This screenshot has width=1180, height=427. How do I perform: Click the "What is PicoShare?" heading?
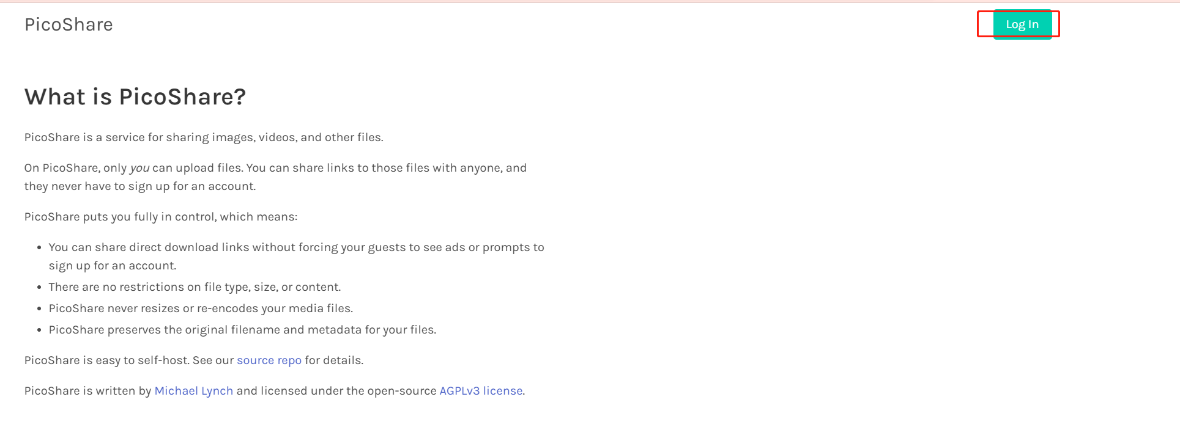[135, 97]
